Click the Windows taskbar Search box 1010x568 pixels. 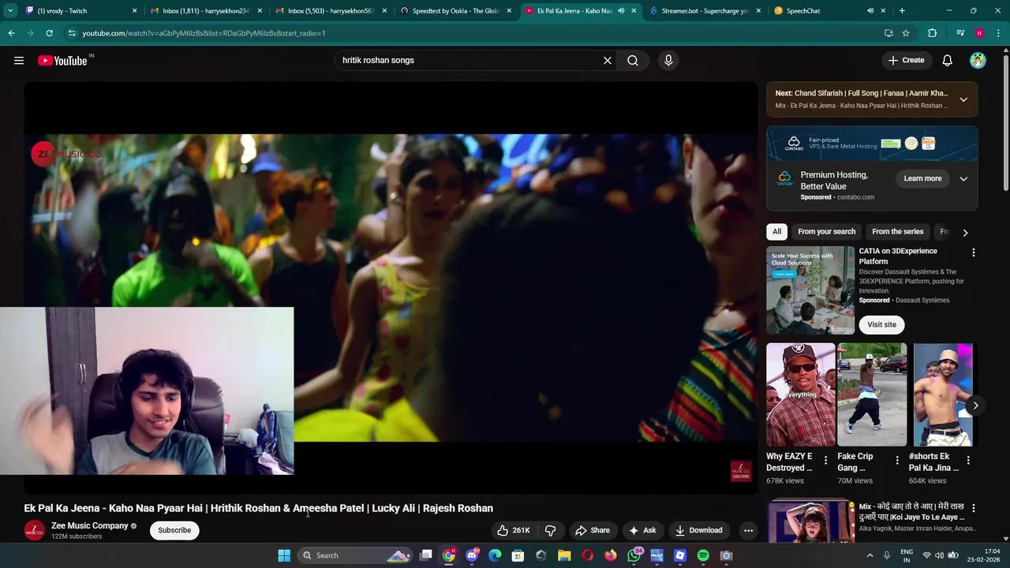(x=355, y=555)
